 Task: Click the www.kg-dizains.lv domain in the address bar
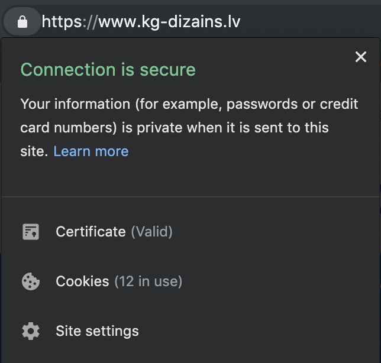(x=169, y=22)
